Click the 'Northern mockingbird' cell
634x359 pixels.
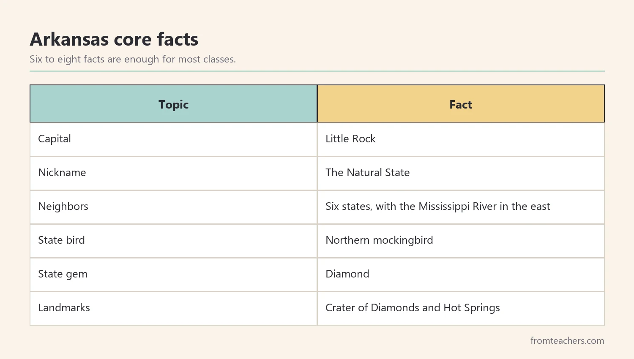461,241
